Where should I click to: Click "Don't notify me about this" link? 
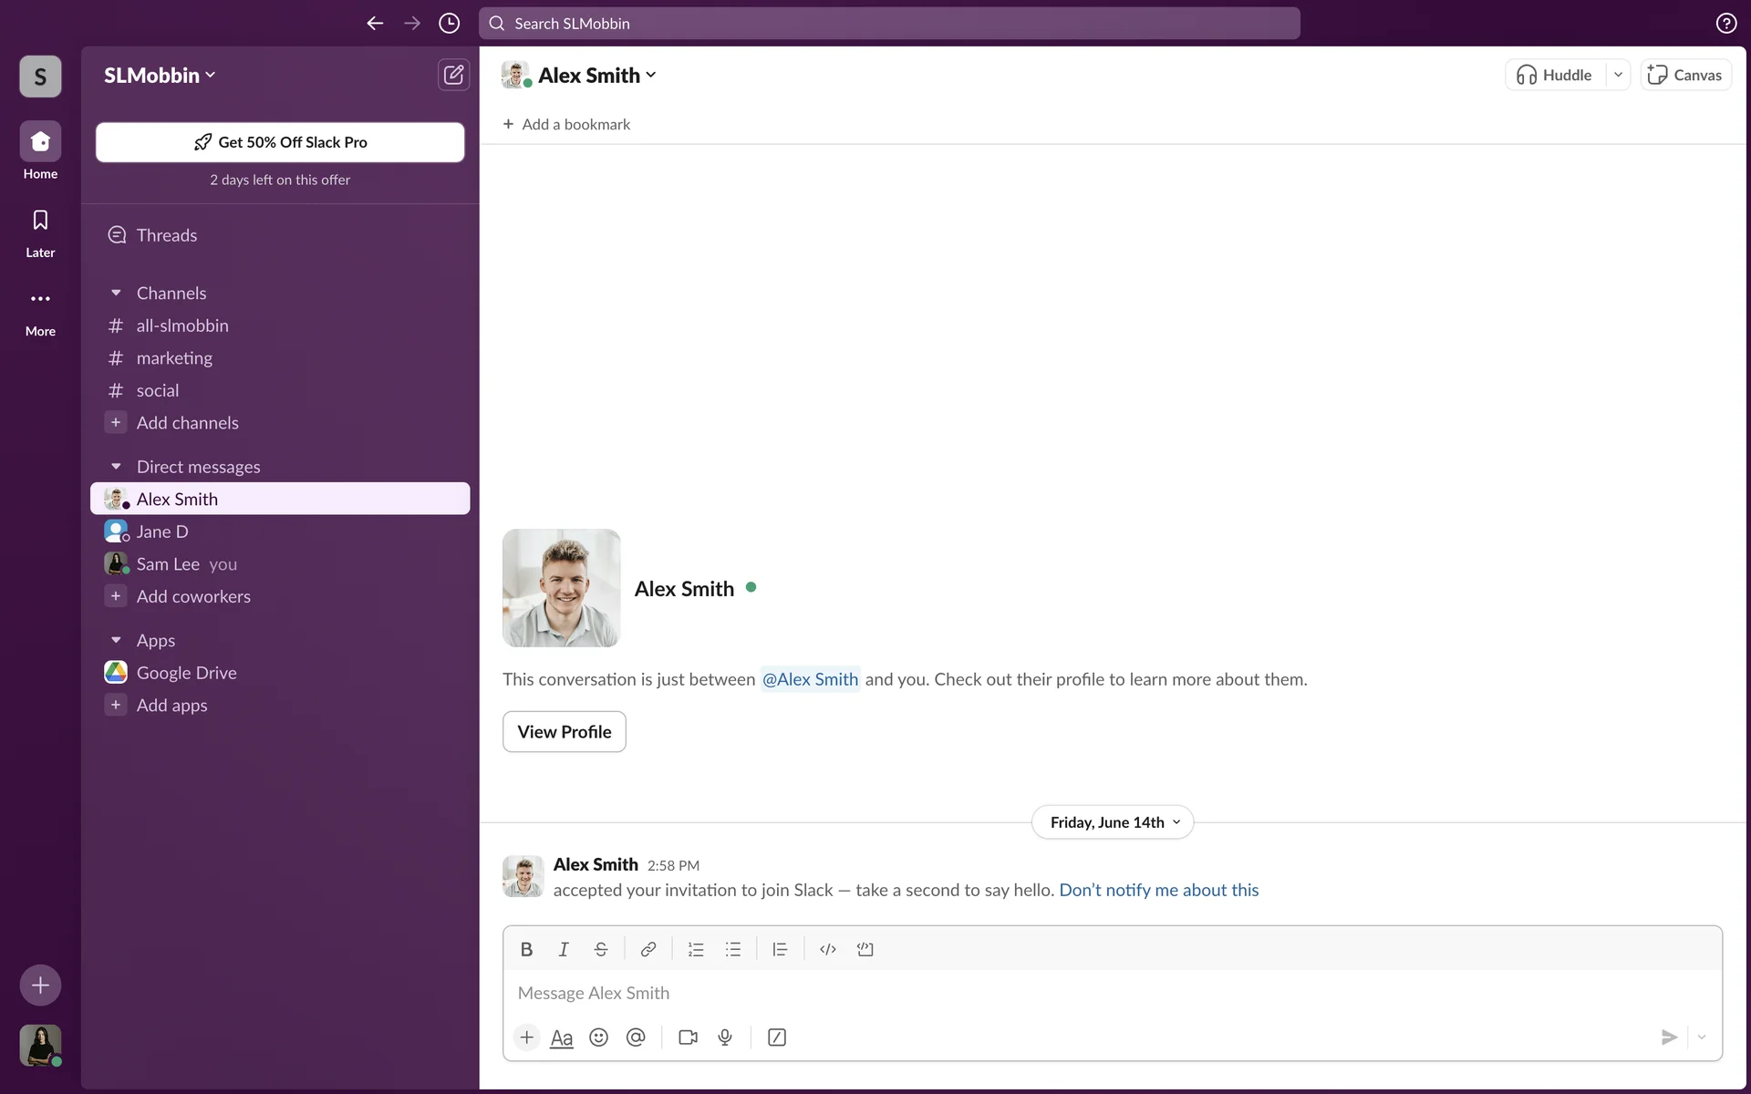(x=1158, y=890)
